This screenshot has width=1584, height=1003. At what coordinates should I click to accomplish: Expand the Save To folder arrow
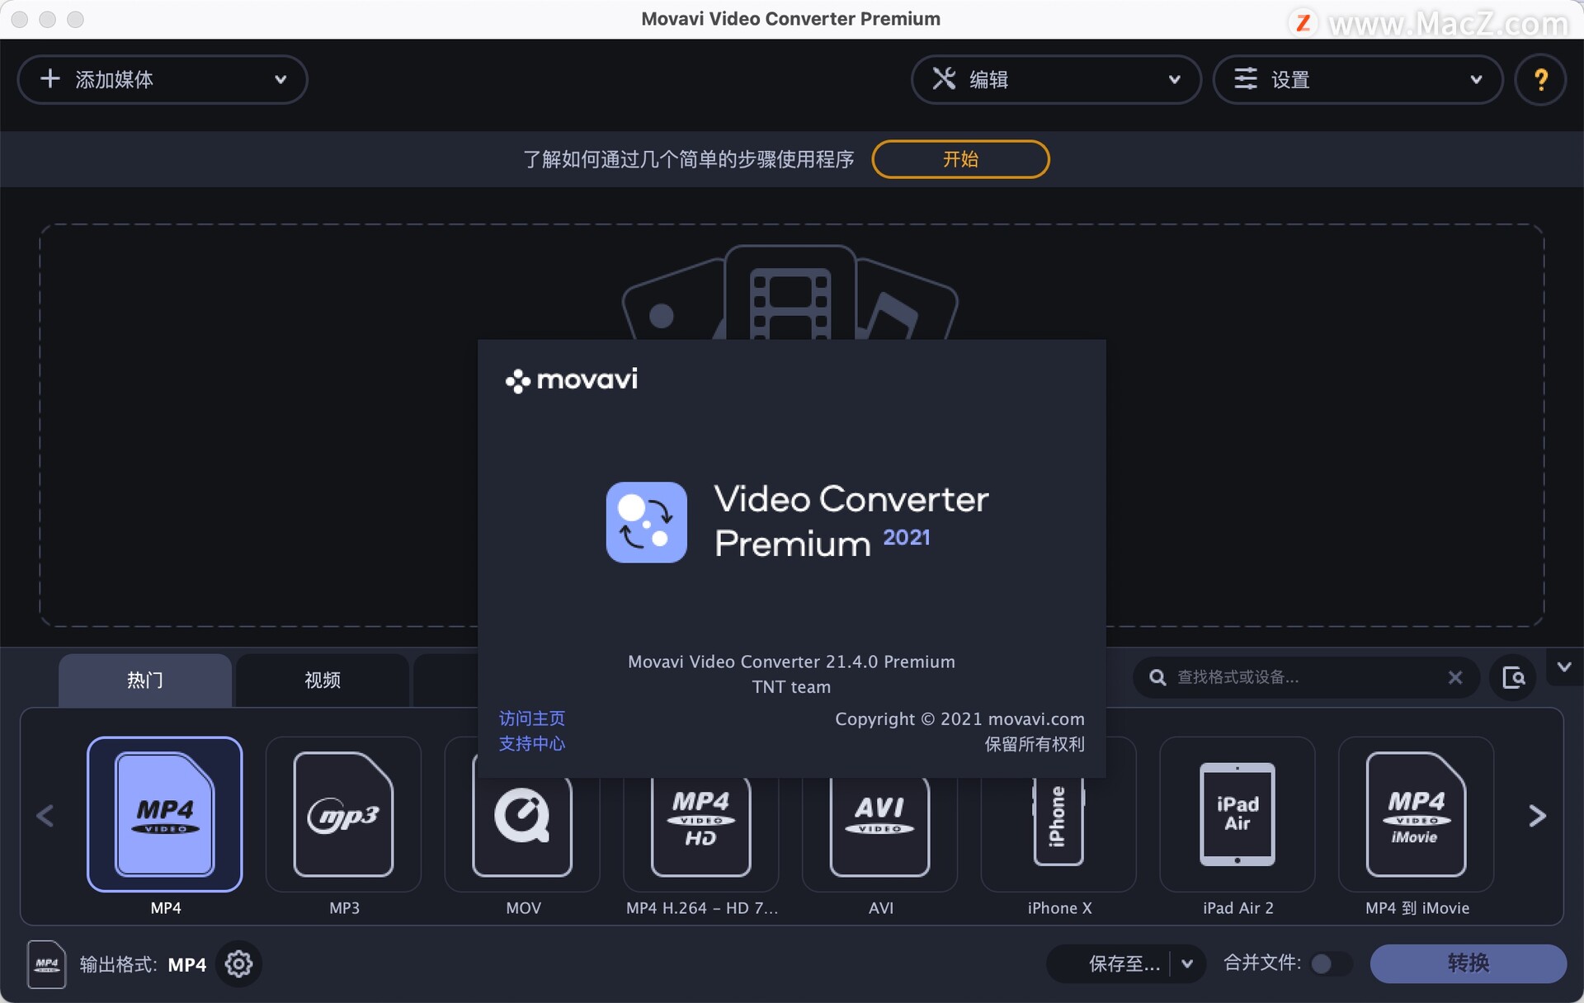tap(1187, 963)
